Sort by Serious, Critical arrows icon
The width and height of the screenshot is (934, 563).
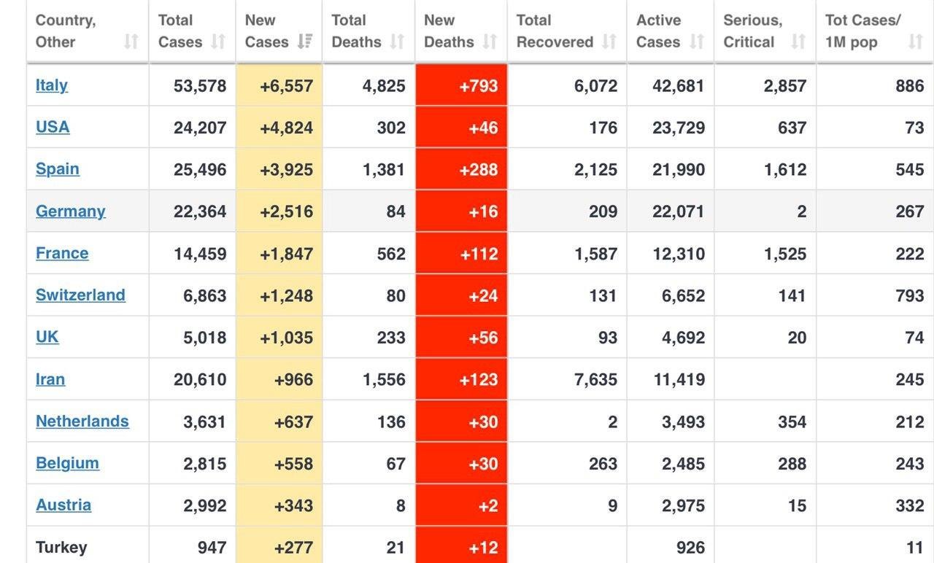point(798,42)
